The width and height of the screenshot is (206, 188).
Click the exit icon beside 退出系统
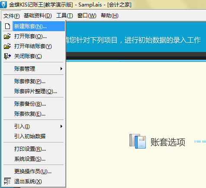coord(7,181)
